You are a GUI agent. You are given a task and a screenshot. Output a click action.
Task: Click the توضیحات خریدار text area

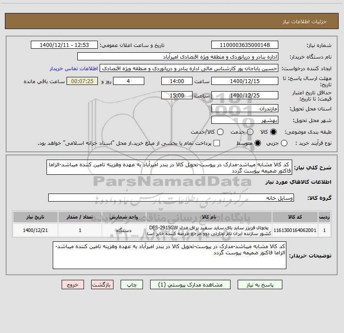(169, 255)
